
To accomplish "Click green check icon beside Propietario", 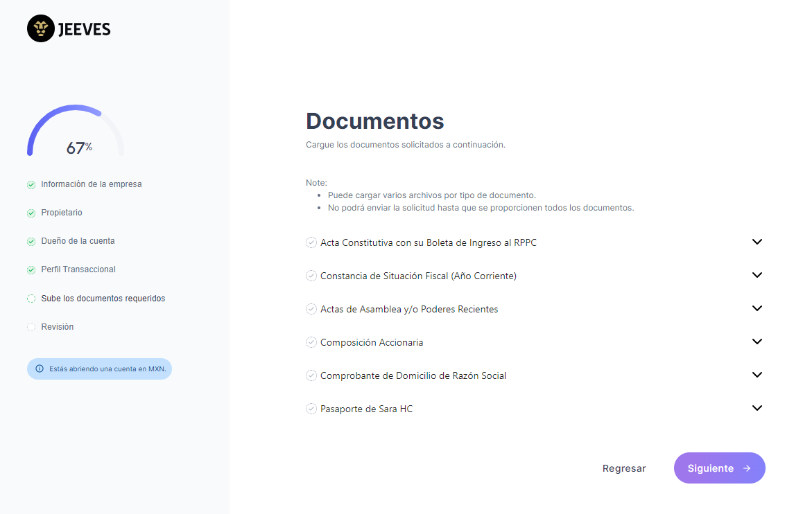I will [x=31, y=213].
